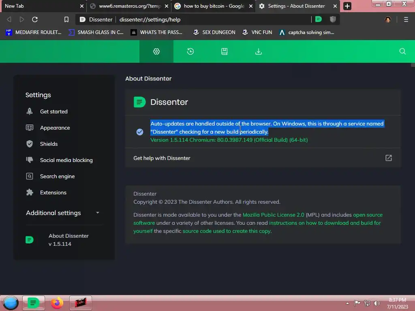The width and height of the screenshot is (415, 311).
Task: Open Mozilla Public License 2.0 link
Action: point(274,215)
